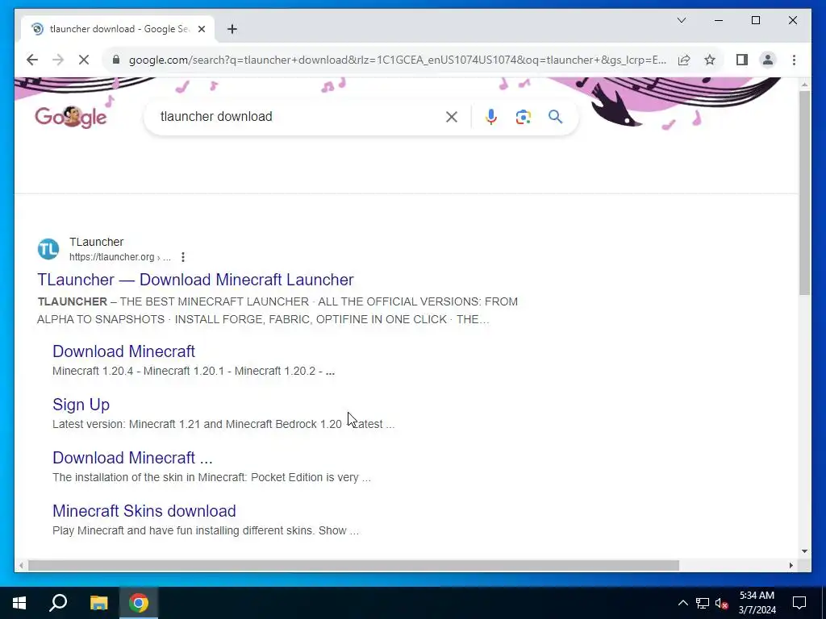Screen dimensions: 826x619
Task: Open the clock showing 5:34 AM
Action: point(757,603)
